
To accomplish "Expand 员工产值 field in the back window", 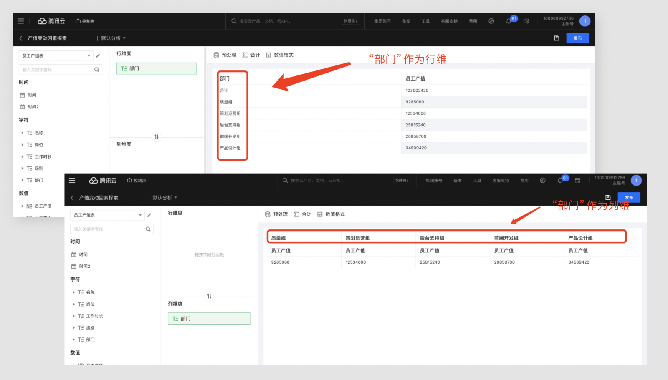I will (x=23, y=206).
